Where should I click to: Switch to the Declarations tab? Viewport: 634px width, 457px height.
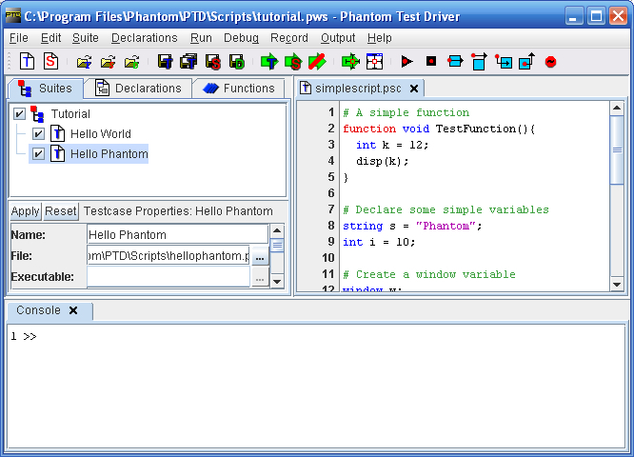coord(138,89)
